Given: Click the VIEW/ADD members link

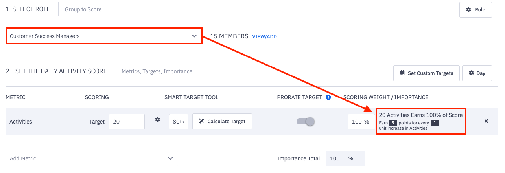Looking at the screenshot, I should coord(264,37).
